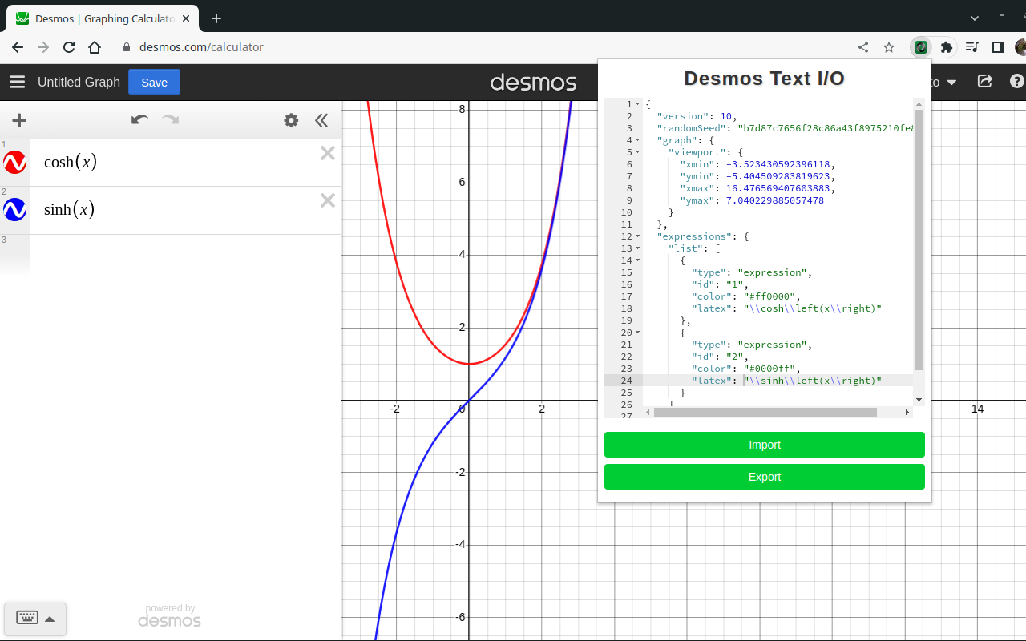
Task: Open the graph settings gear
Action: point(290,119)
